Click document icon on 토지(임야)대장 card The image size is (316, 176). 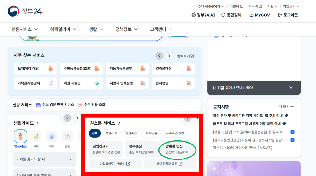51,69
